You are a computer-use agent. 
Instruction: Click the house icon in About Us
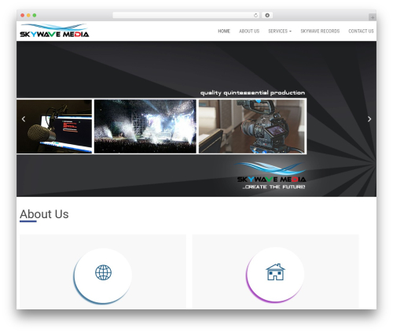(275, 272)
